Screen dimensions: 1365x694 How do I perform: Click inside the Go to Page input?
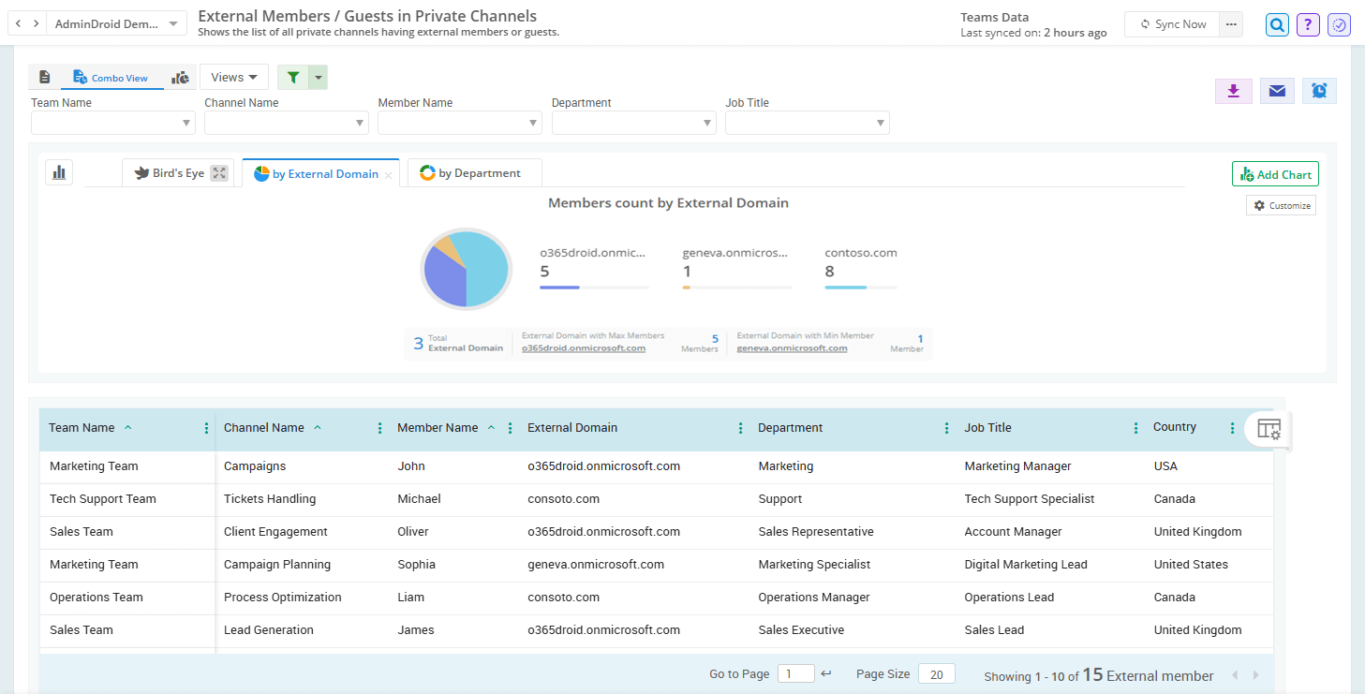(x=795, y=673)
